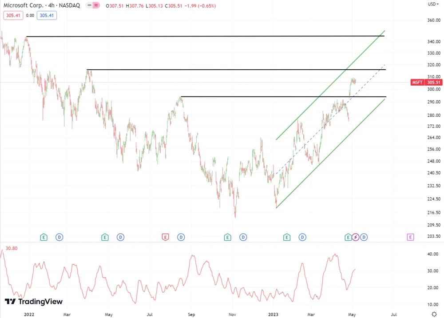Click the TradingView logo
Viewport: 444px width, 318px height.
click(34, 302)
